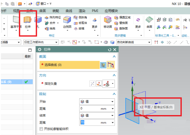
Task: Open the sketch section icon beside 选择曲线
Action: pos(103,64)
